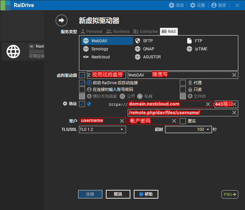
Task: Select FTP file service entry
Action: click(195, 41)
